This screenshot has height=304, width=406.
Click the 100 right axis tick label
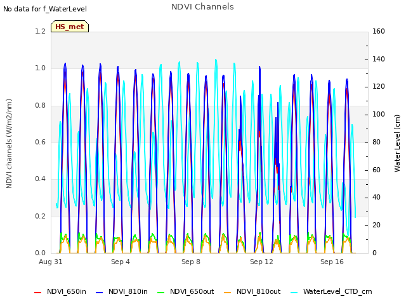pos(379,114)
